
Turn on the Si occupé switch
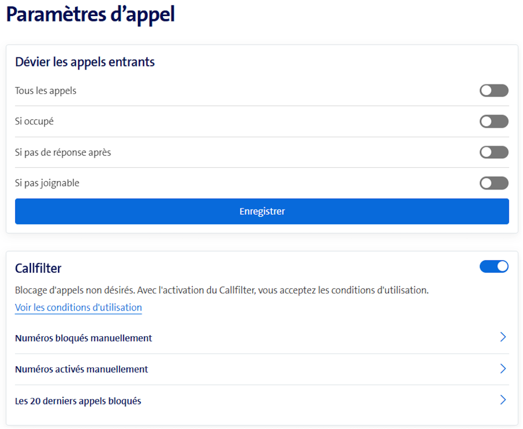pyautogui.click(x=494, y=121)
